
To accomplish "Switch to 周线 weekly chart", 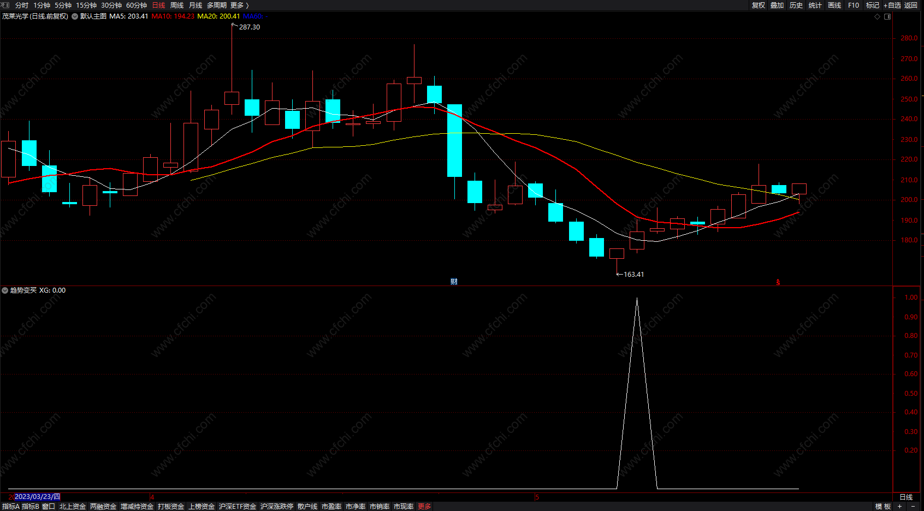I will [x=177, y=5].
